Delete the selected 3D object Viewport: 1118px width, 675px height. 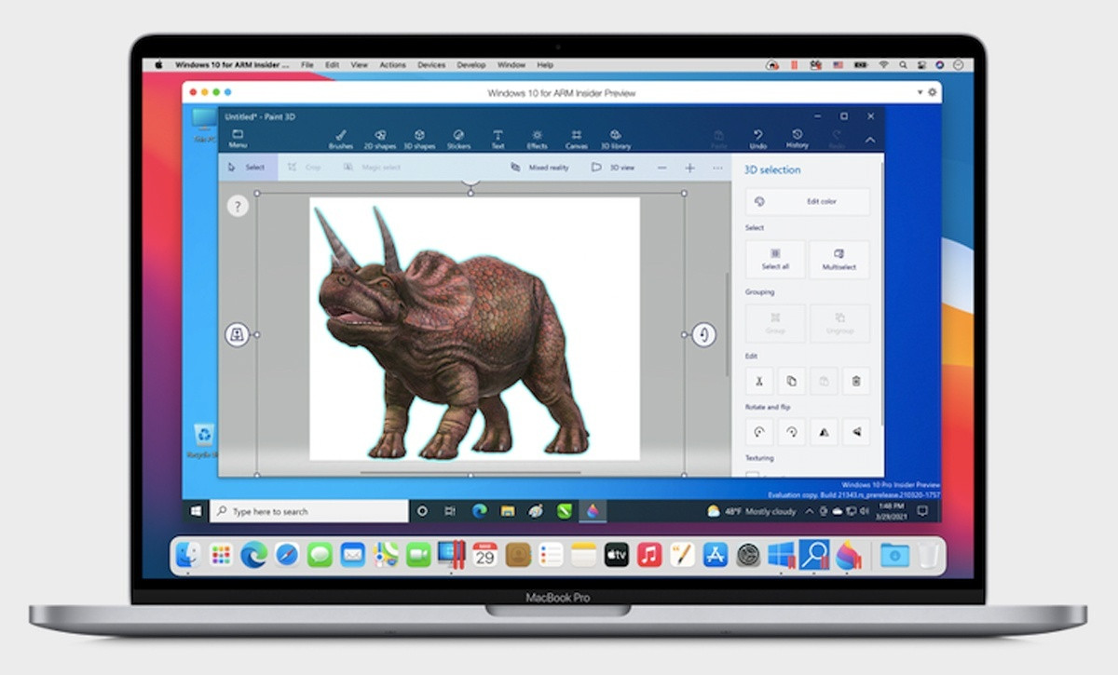pyautogui.click(x=855, y=380)
